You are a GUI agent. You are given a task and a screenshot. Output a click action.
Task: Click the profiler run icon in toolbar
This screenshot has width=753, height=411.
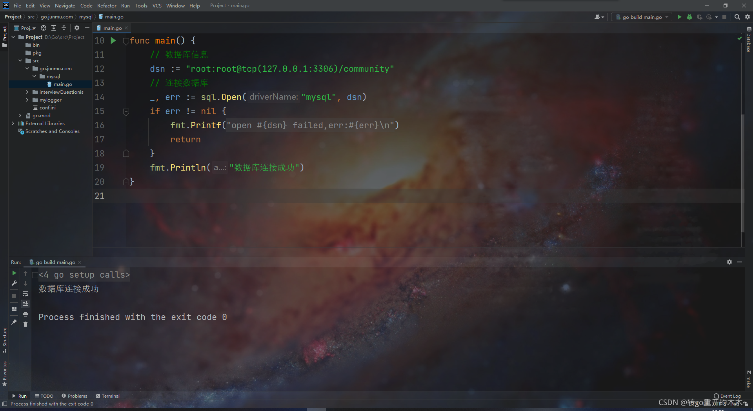coord(709,17)
